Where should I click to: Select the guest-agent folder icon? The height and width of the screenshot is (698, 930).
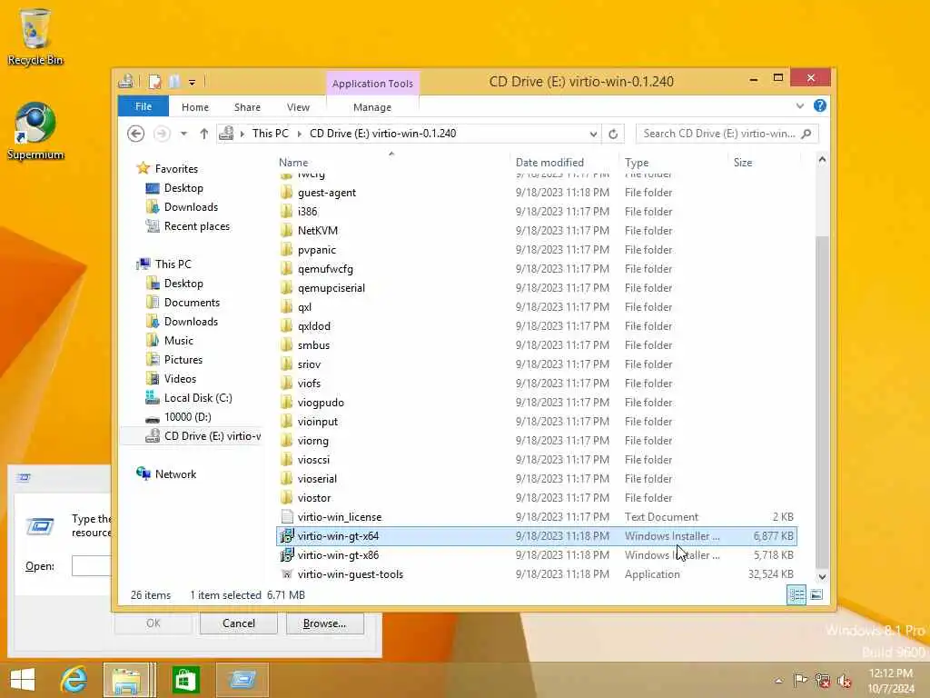pyautogui.click(x=286, y=193)
